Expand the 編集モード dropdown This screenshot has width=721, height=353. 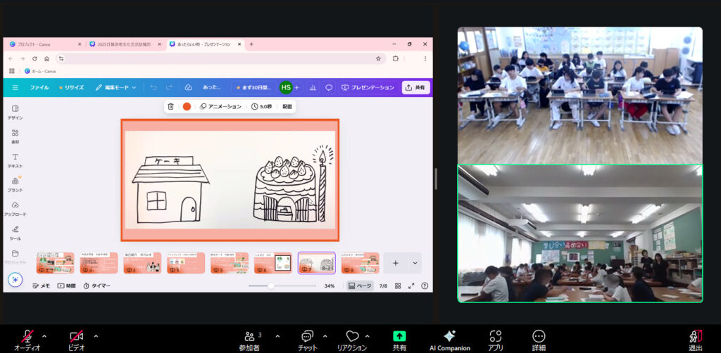pyautogui.click(x=116, y=88)
